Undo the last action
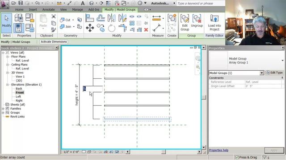Screen dimensions: 286x160 37,3
